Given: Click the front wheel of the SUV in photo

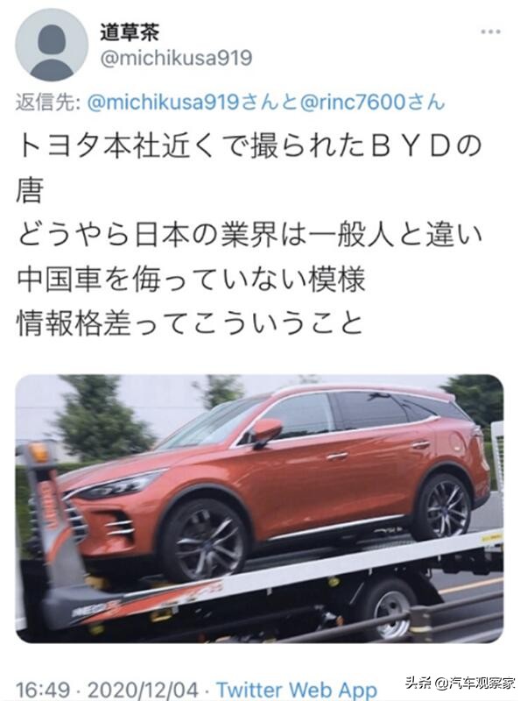Looking at the screenshot, I should click(x=203, y=540).
